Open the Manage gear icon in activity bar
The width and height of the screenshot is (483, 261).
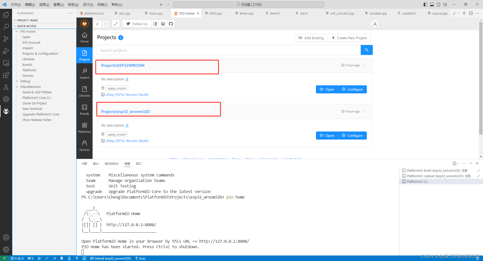tap(6, 249)
